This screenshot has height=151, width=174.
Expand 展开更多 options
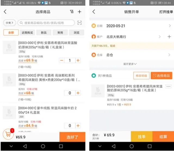tap(130, 64)
